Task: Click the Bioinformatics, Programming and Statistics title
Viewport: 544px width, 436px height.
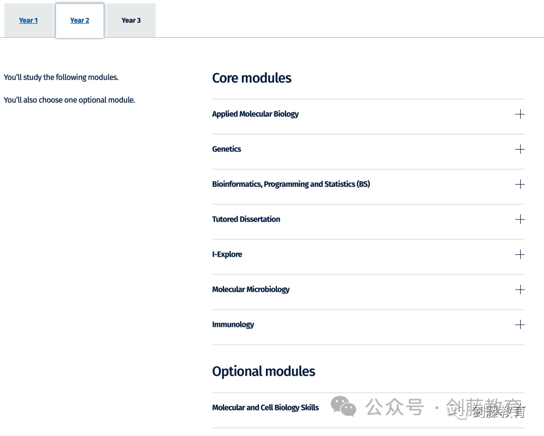Action: pyautogui.click(x=291, y=184)
